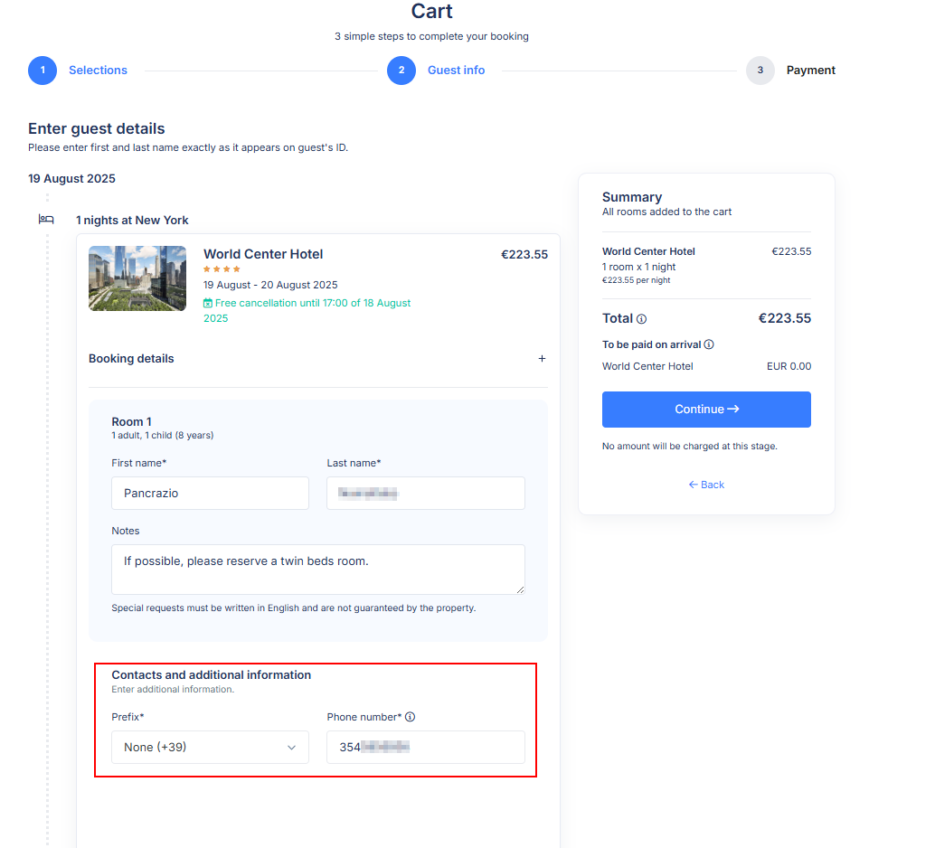Click the free cancellation calendar icon
Image resolution: width=935 pixels, height=848 pixels.
click(207, 303)
